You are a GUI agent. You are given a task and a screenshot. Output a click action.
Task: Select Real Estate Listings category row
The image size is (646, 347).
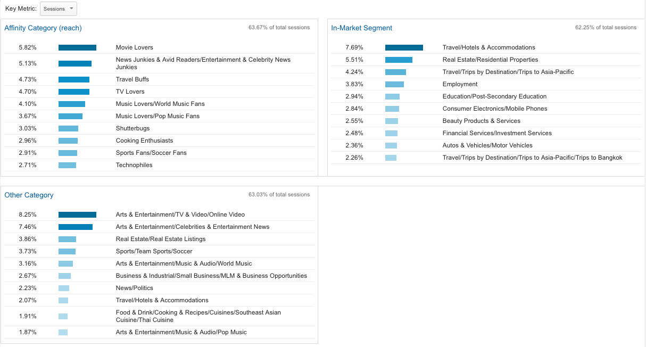160,239
